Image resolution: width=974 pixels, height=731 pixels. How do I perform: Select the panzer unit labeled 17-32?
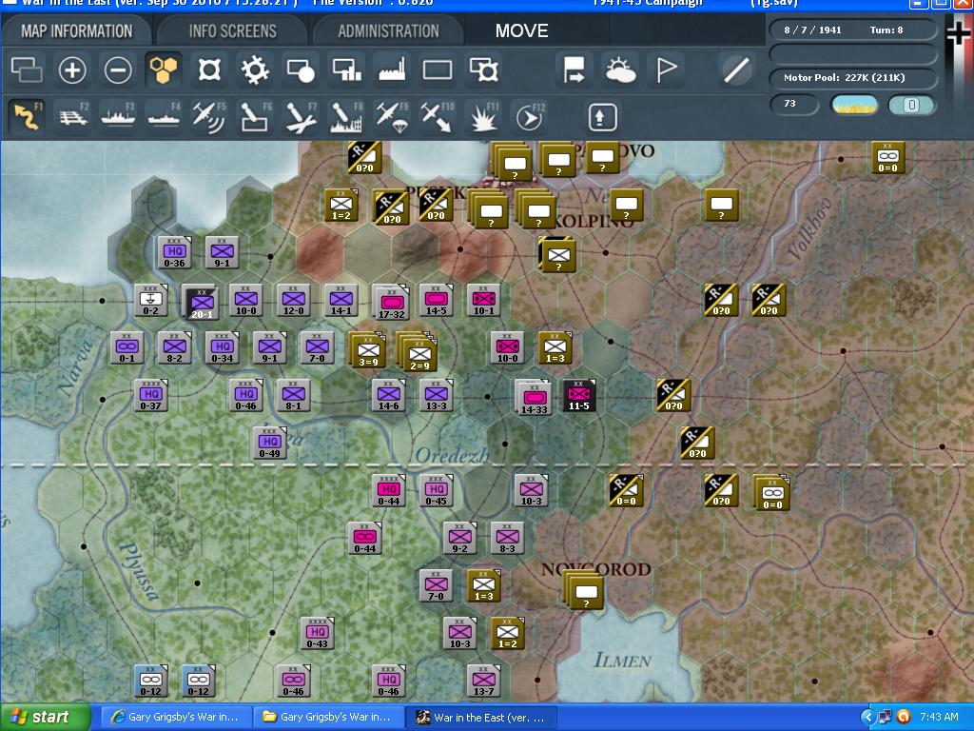point(391,303)
